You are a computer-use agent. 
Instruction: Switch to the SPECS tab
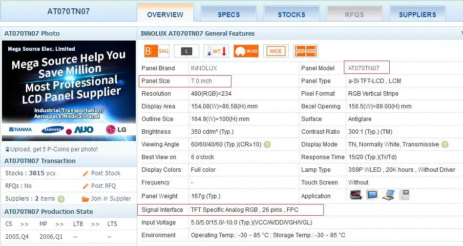point(229,15)
